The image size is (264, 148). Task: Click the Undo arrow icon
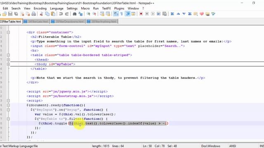(61, 14)
